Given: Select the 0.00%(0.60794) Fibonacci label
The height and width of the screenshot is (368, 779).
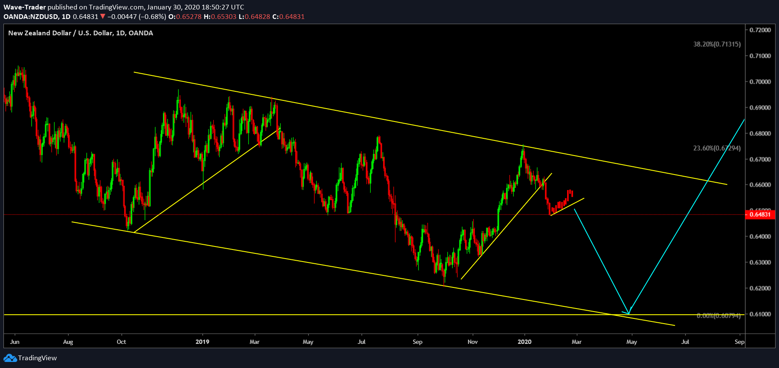Looking at the screenshot, I should click(x=719, y=316).
